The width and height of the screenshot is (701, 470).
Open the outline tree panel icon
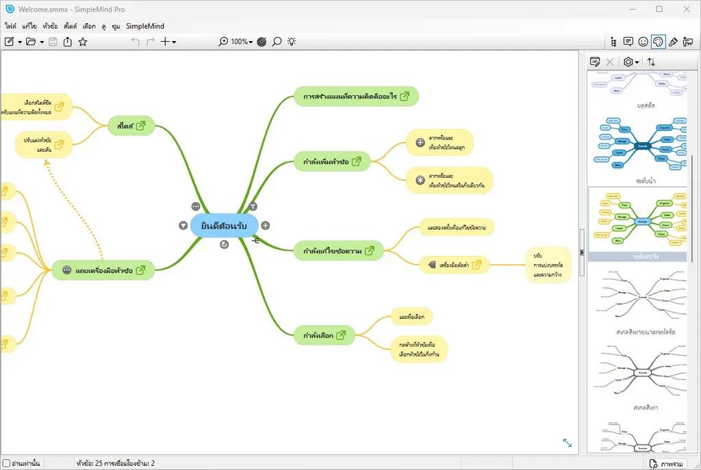613,42
